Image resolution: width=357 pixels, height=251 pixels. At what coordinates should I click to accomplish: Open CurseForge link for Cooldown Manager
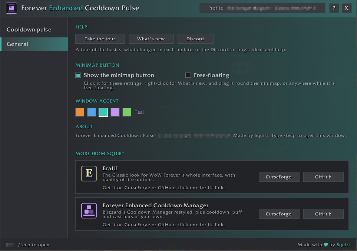[x=279, y=214]
